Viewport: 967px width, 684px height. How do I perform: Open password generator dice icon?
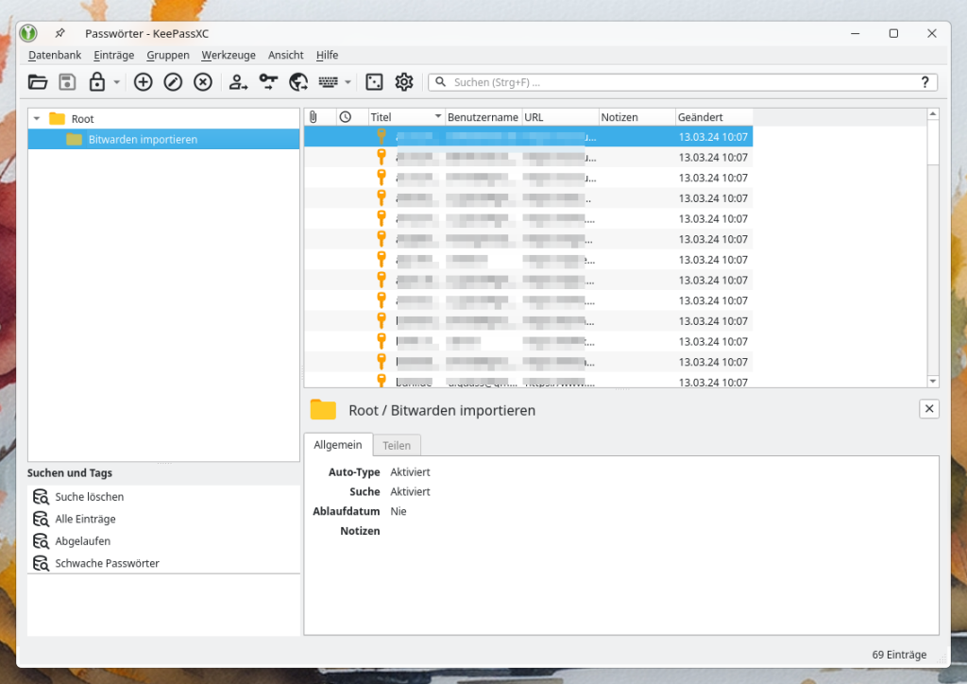(374, 82)
